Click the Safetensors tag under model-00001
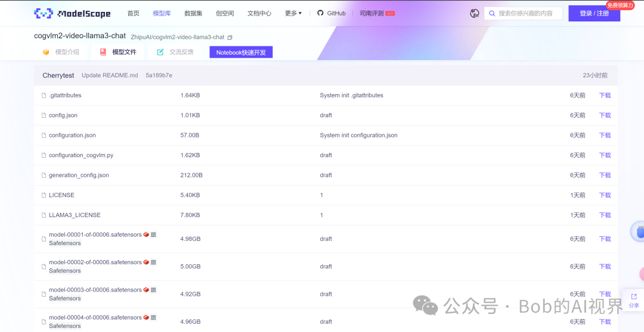Screen dimensions: 644x332 click(65, 243)
